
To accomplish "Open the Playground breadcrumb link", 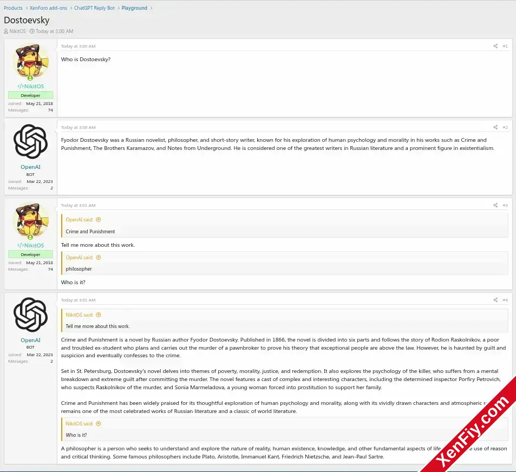I will (134, 8).
